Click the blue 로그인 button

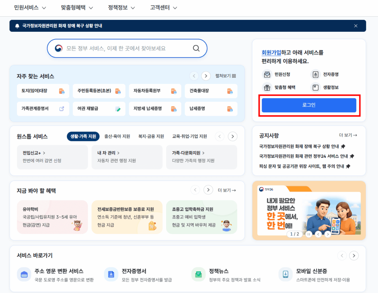[x=309, y=105]
